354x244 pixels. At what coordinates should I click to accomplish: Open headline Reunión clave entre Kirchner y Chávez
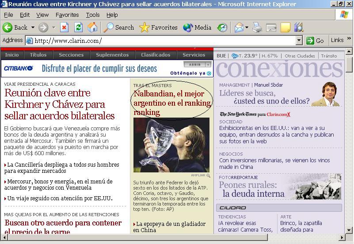60,104
